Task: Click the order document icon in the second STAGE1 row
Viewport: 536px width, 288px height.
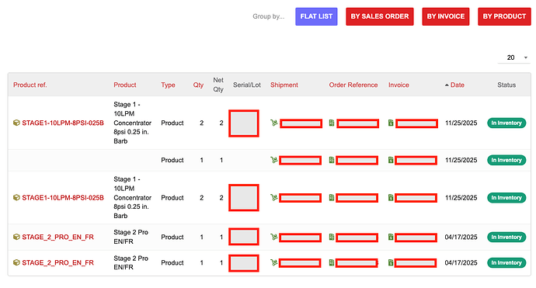Action: tap(332, 197)
